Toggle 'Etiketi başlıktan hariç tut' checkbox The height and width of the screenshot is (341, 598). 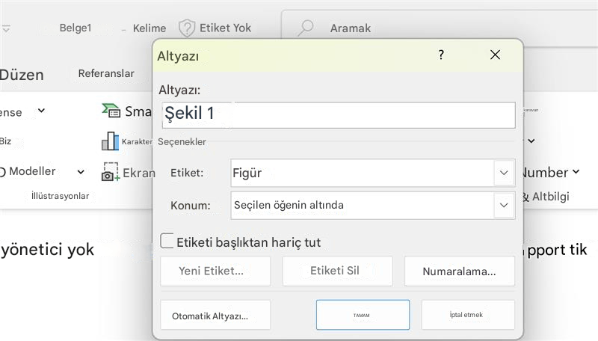pos(167,242)
